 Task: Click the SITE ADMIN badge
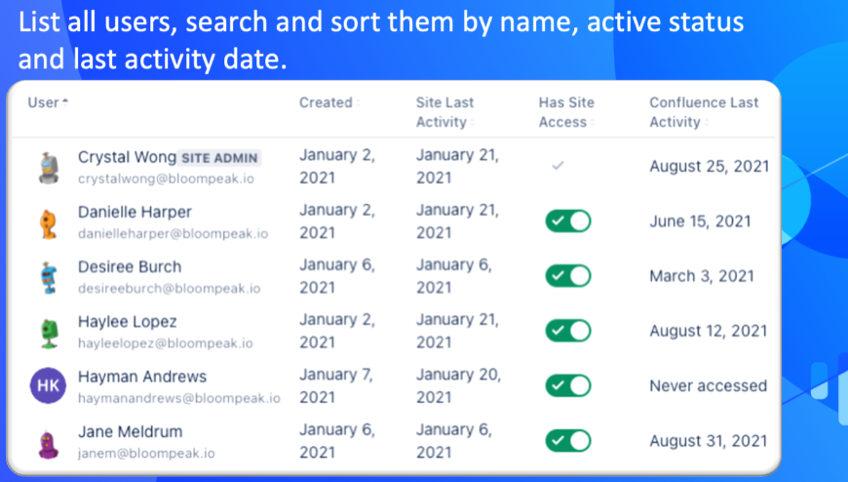pyautogui.click(x=221, y=158)
